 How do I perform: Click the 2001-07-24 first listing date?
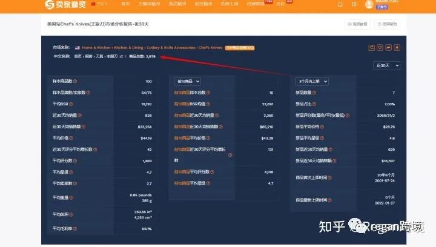tap(385, 181)
